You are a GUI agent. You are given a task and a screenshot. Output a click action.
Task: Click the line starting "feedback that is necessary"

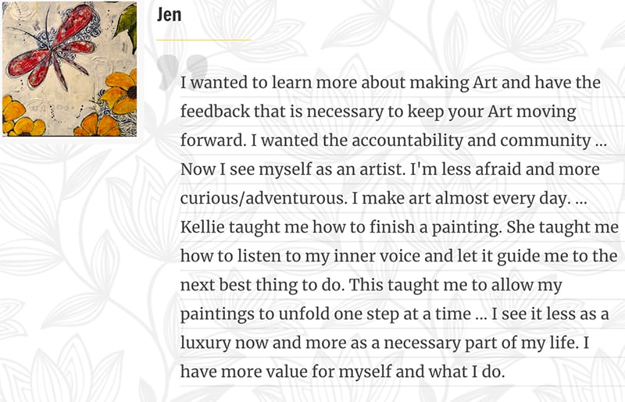pyautogui.click(x=378, y=112)
